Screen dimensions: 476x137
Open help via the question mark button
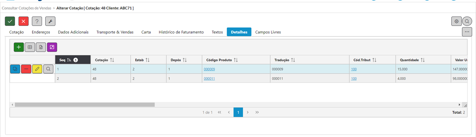[x=37, y=21]
